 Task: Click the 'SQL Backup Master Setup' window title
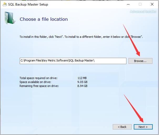[x=28, y=4]
